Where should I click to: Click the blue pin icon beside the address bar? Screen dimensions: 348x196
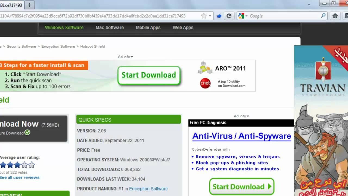(x=219, y=16)
